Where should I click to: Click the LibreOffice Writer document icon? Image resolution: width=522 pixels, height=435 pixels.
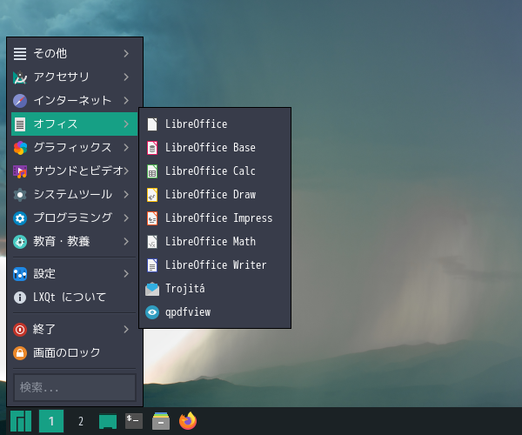pos(152,265)
